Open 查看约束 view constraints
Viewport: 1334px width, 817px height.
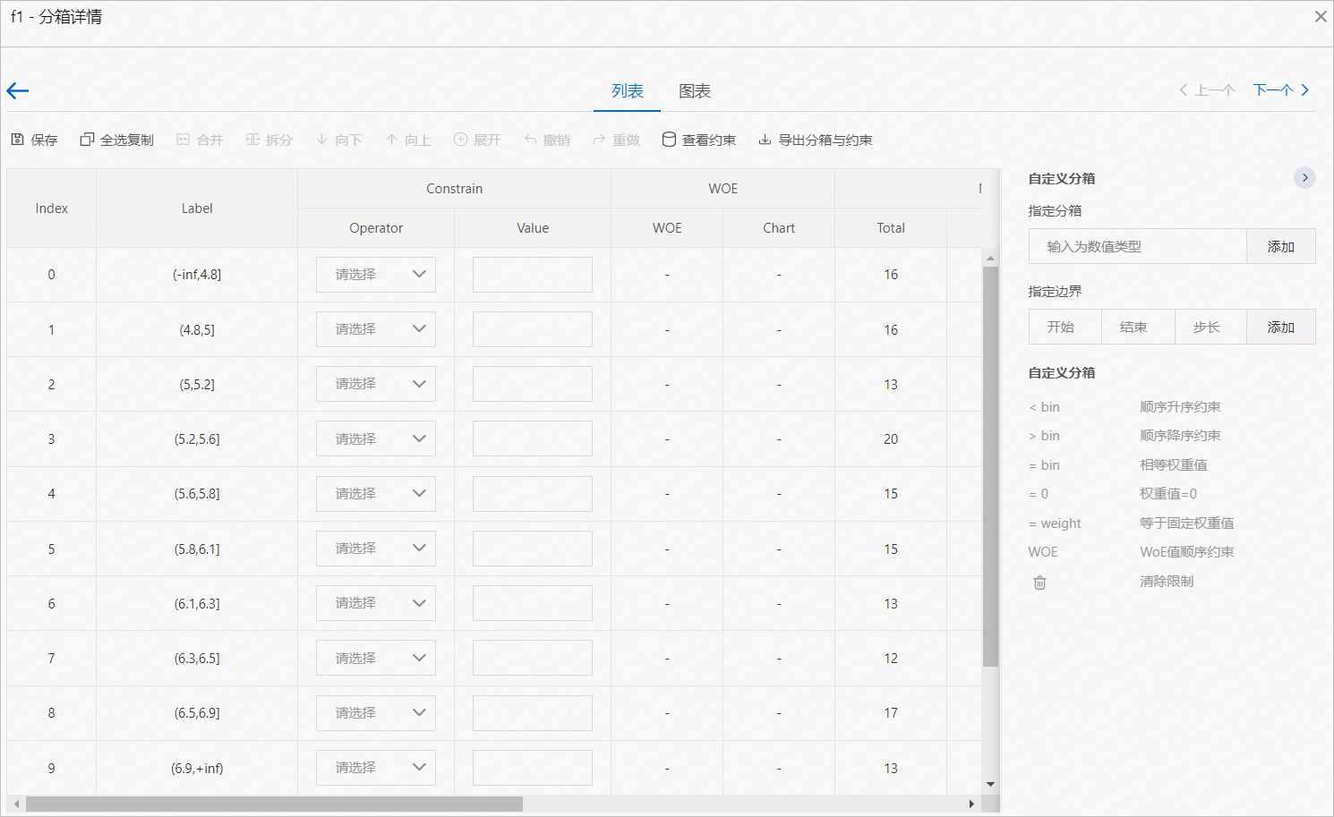[698, 140]
